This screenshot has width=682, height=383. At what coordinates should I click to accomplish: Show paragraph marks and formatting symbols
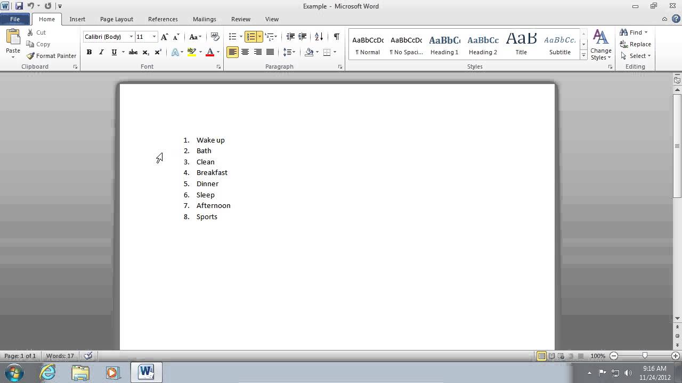tap(336, 37)
